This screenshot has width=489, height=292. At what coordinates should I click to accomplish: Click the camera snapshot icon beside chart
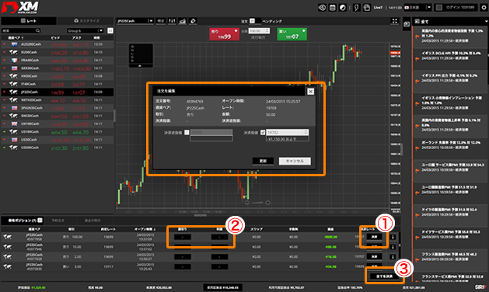coord(407,24)
